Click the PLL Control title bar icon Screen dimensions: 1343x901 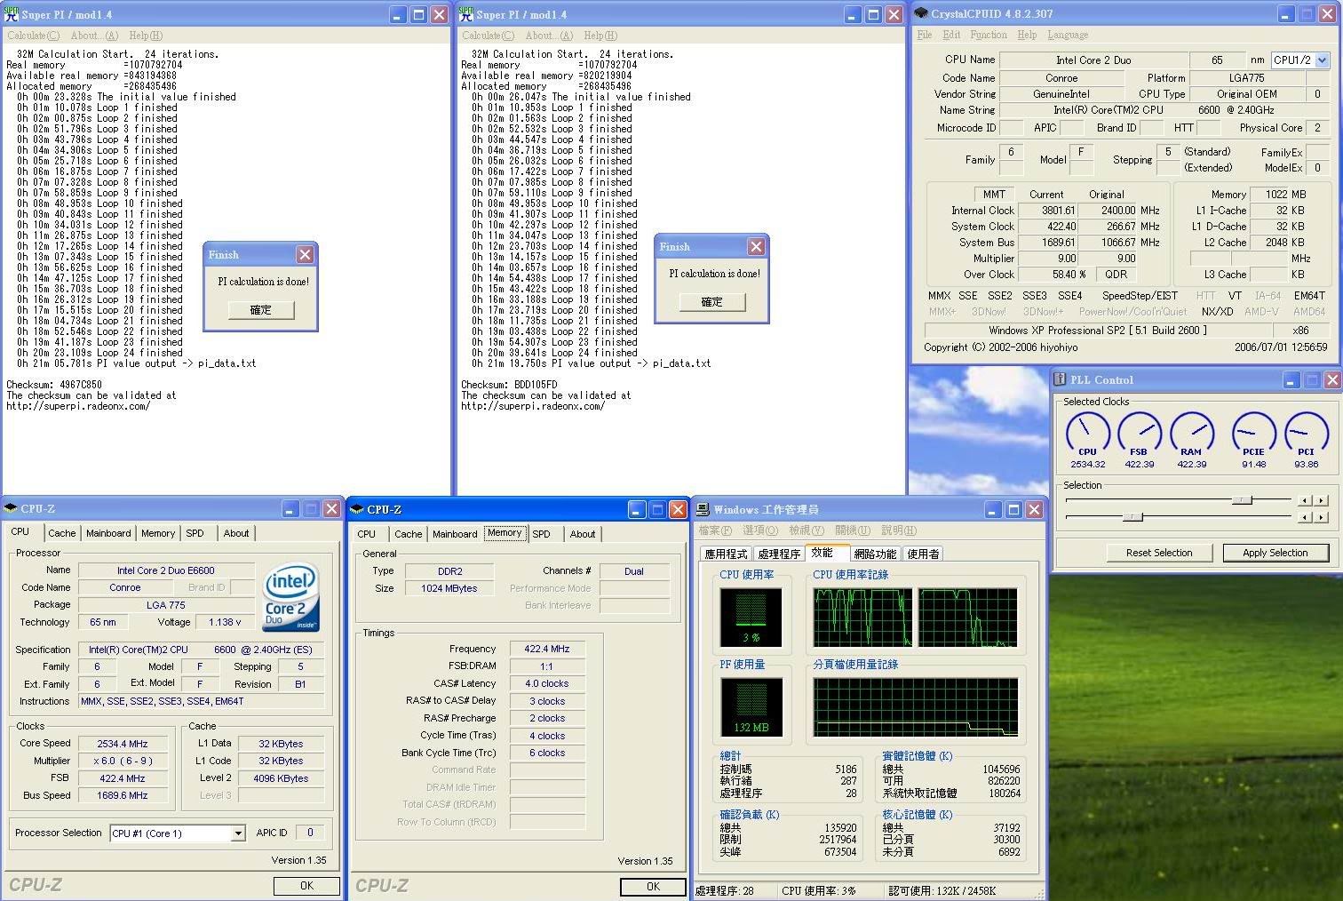pyautogui.click(x=1060, y=379)
